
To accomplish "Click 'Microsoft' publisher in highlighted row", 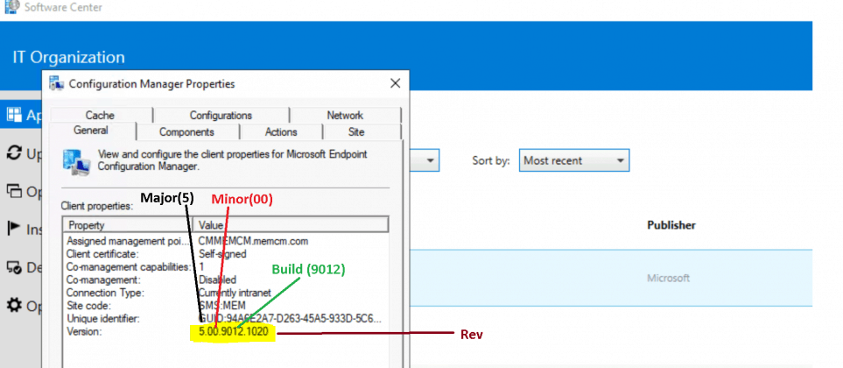I will (668, 278).
